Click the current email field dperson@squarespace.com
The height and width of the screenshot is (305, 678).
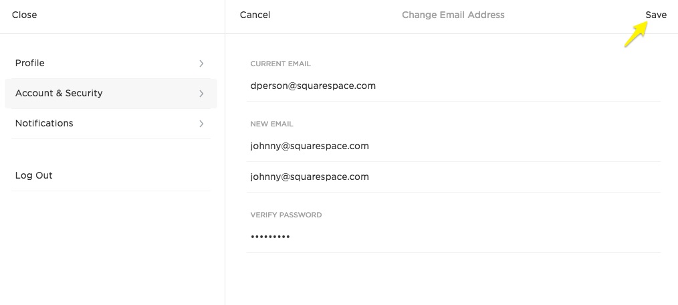[x=313, y=86]
